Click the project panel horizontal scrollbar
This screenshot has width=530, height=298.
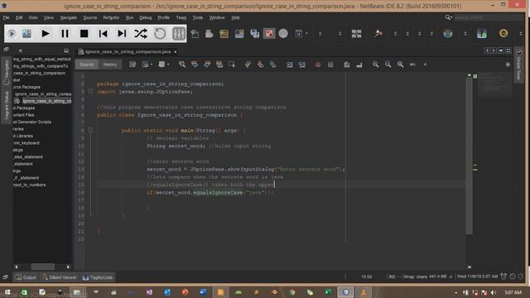point(42,267)
